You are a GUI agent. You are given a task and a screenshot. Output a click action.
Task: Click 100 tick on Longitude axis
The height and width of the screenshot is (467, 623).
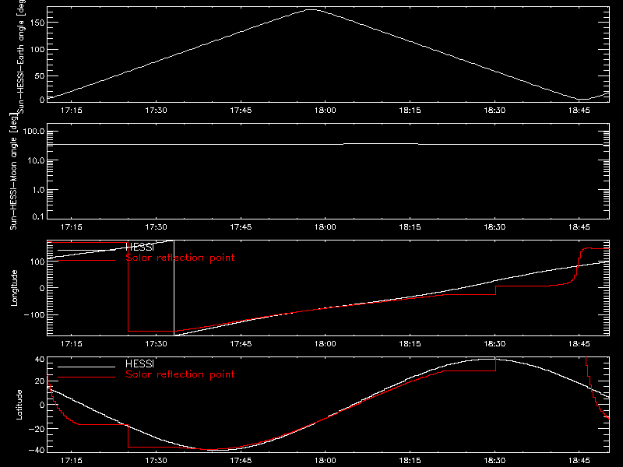coord(37,262)
